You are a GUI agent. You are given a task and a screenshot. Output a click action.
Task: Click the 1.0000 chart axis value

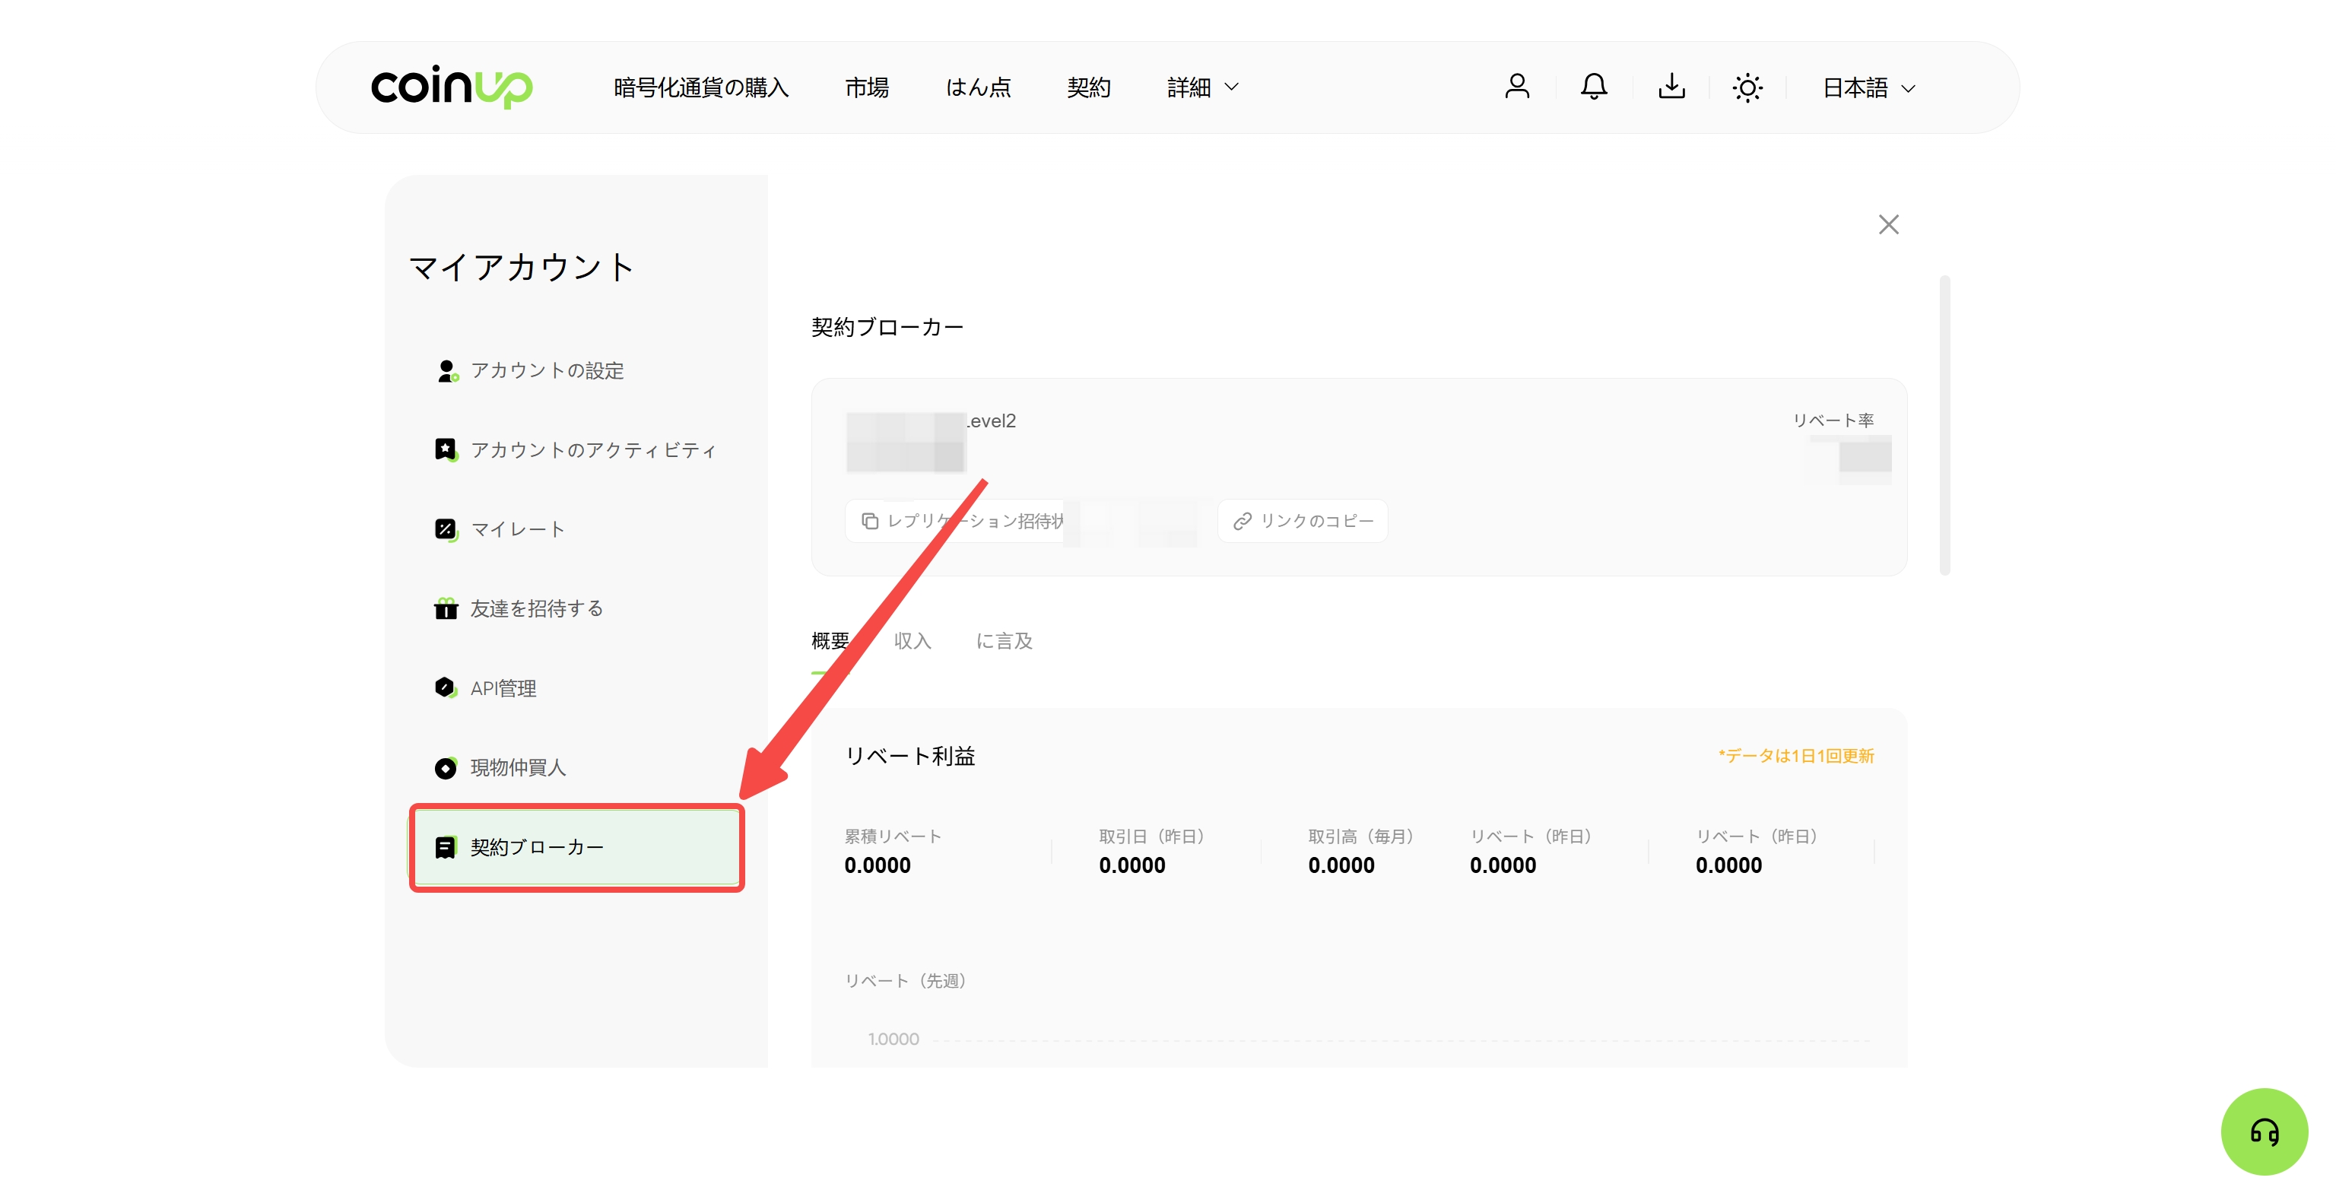[x=893, y=1039]
